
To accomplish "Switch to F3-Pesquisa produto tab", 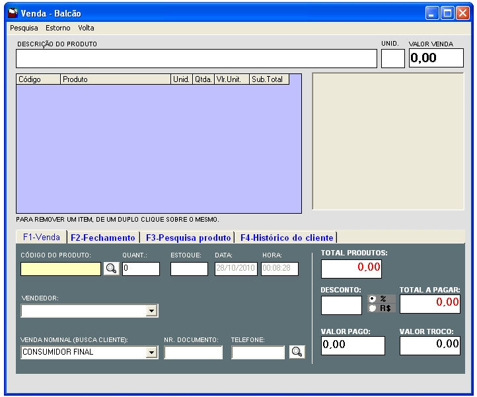I will pos(188,238).
